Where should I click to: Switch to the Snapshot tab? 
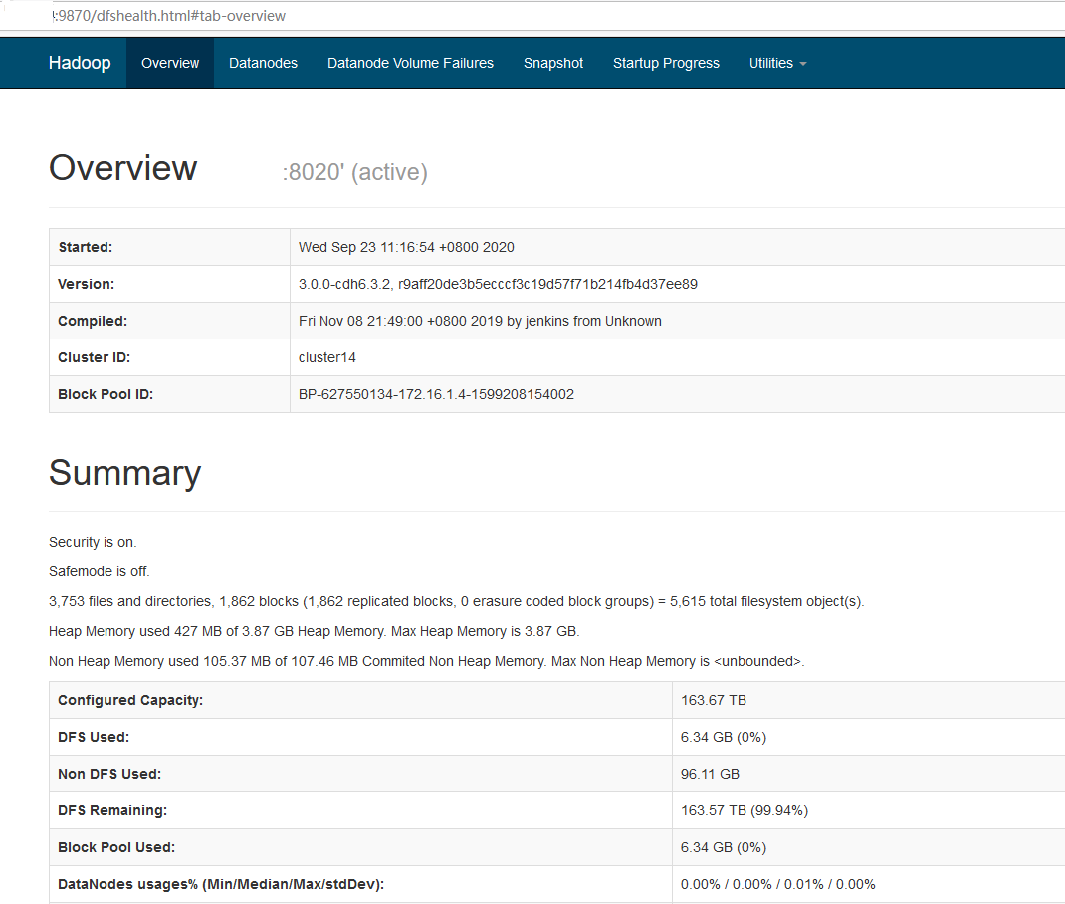(552, 63)
